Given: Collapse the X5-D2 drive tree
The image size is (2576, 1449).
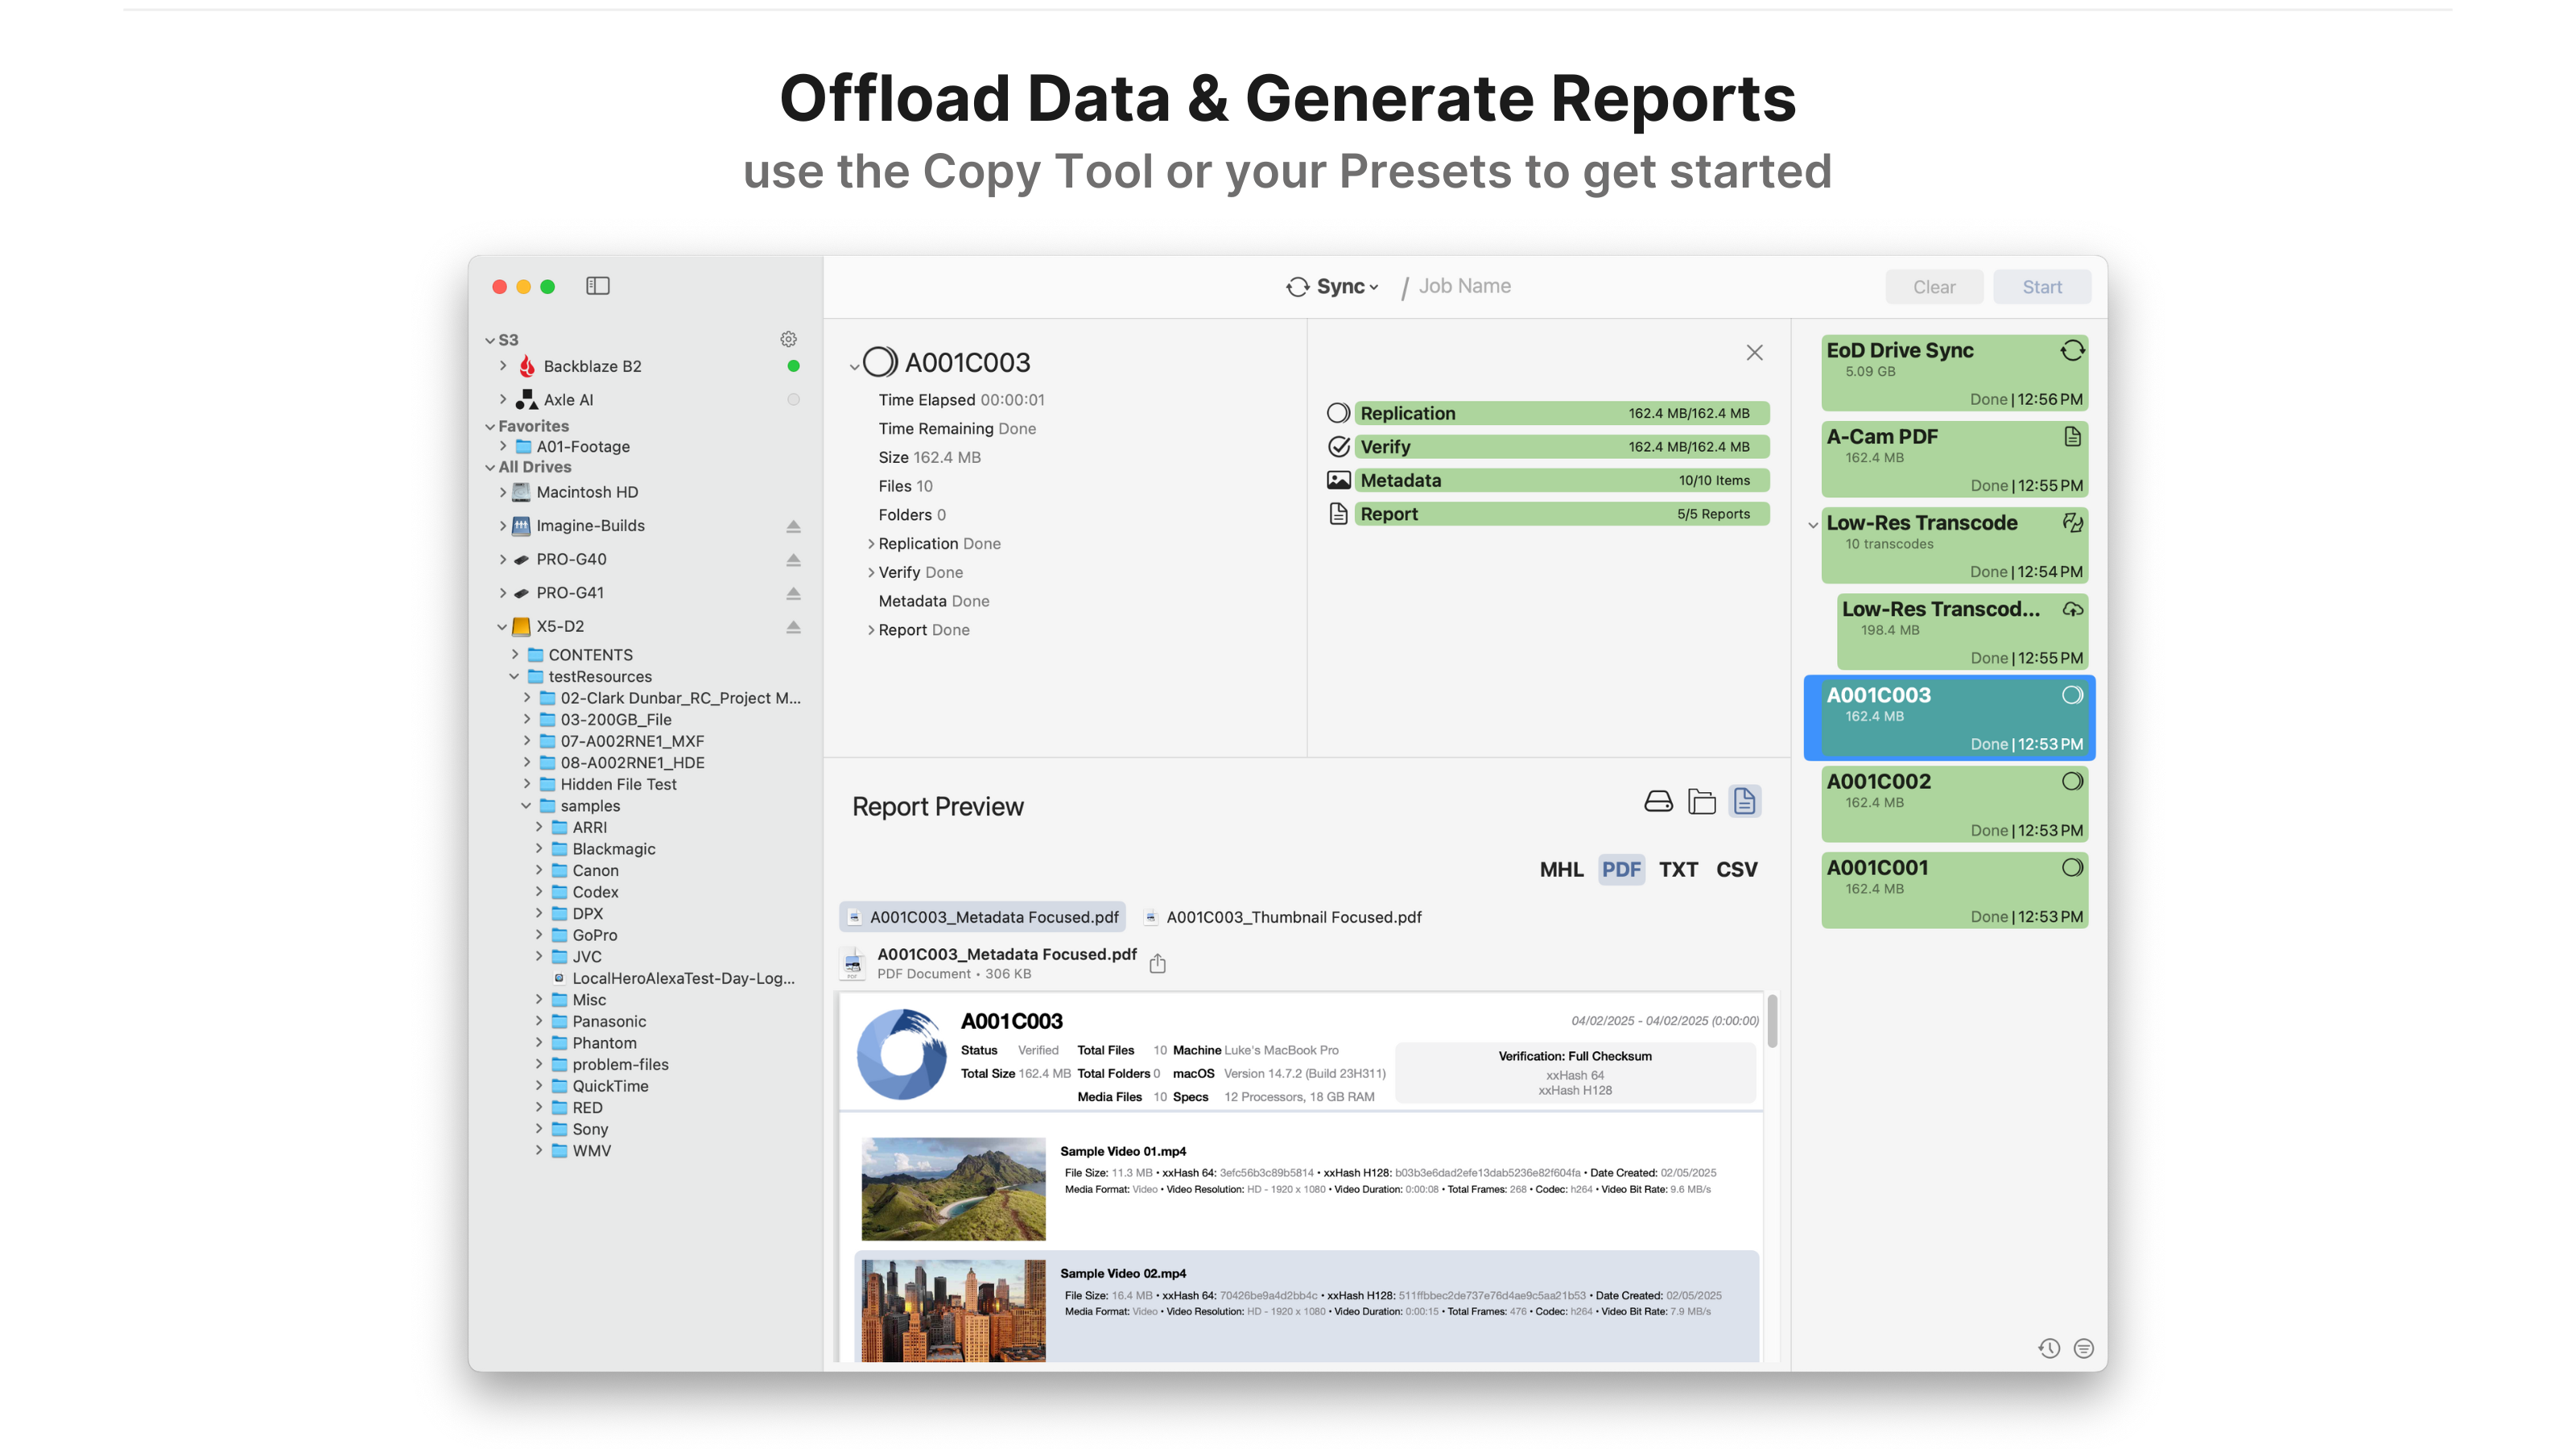Looking at the screenshot, I should [502, 627].
